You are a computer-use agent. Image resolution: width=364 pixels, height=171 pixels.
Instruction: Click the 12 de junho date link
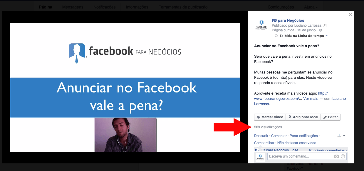(306, 30)
